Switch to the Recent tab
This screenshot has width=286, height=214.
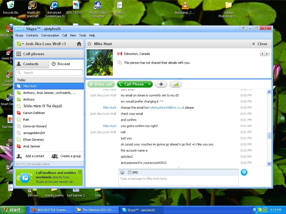66,64
